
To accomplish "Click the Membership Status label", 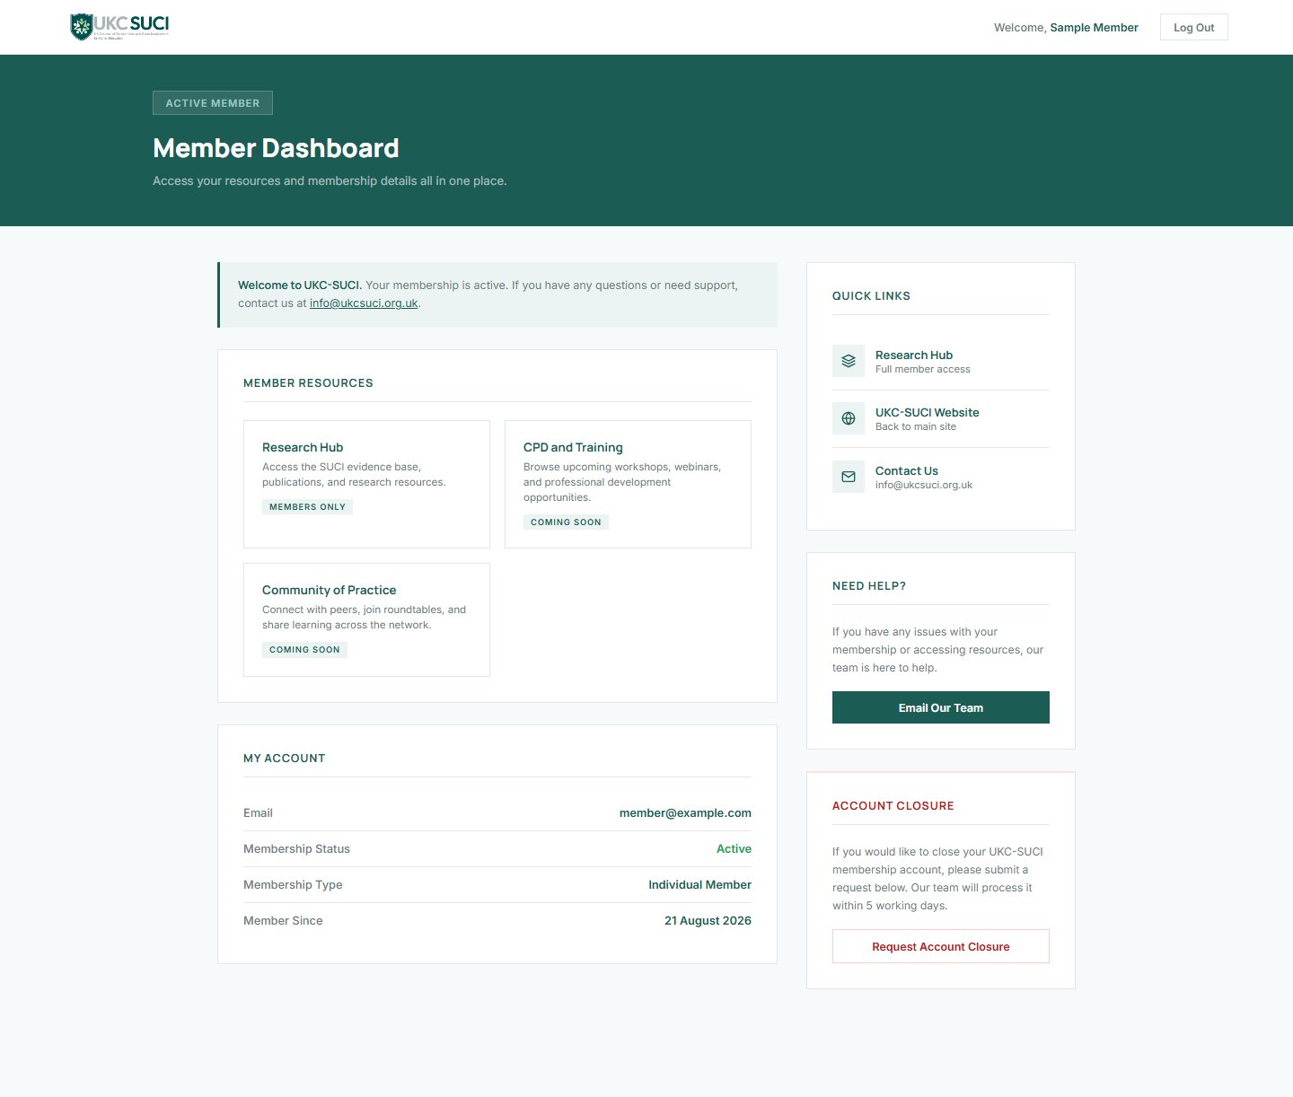I will [x=296, y=848].
